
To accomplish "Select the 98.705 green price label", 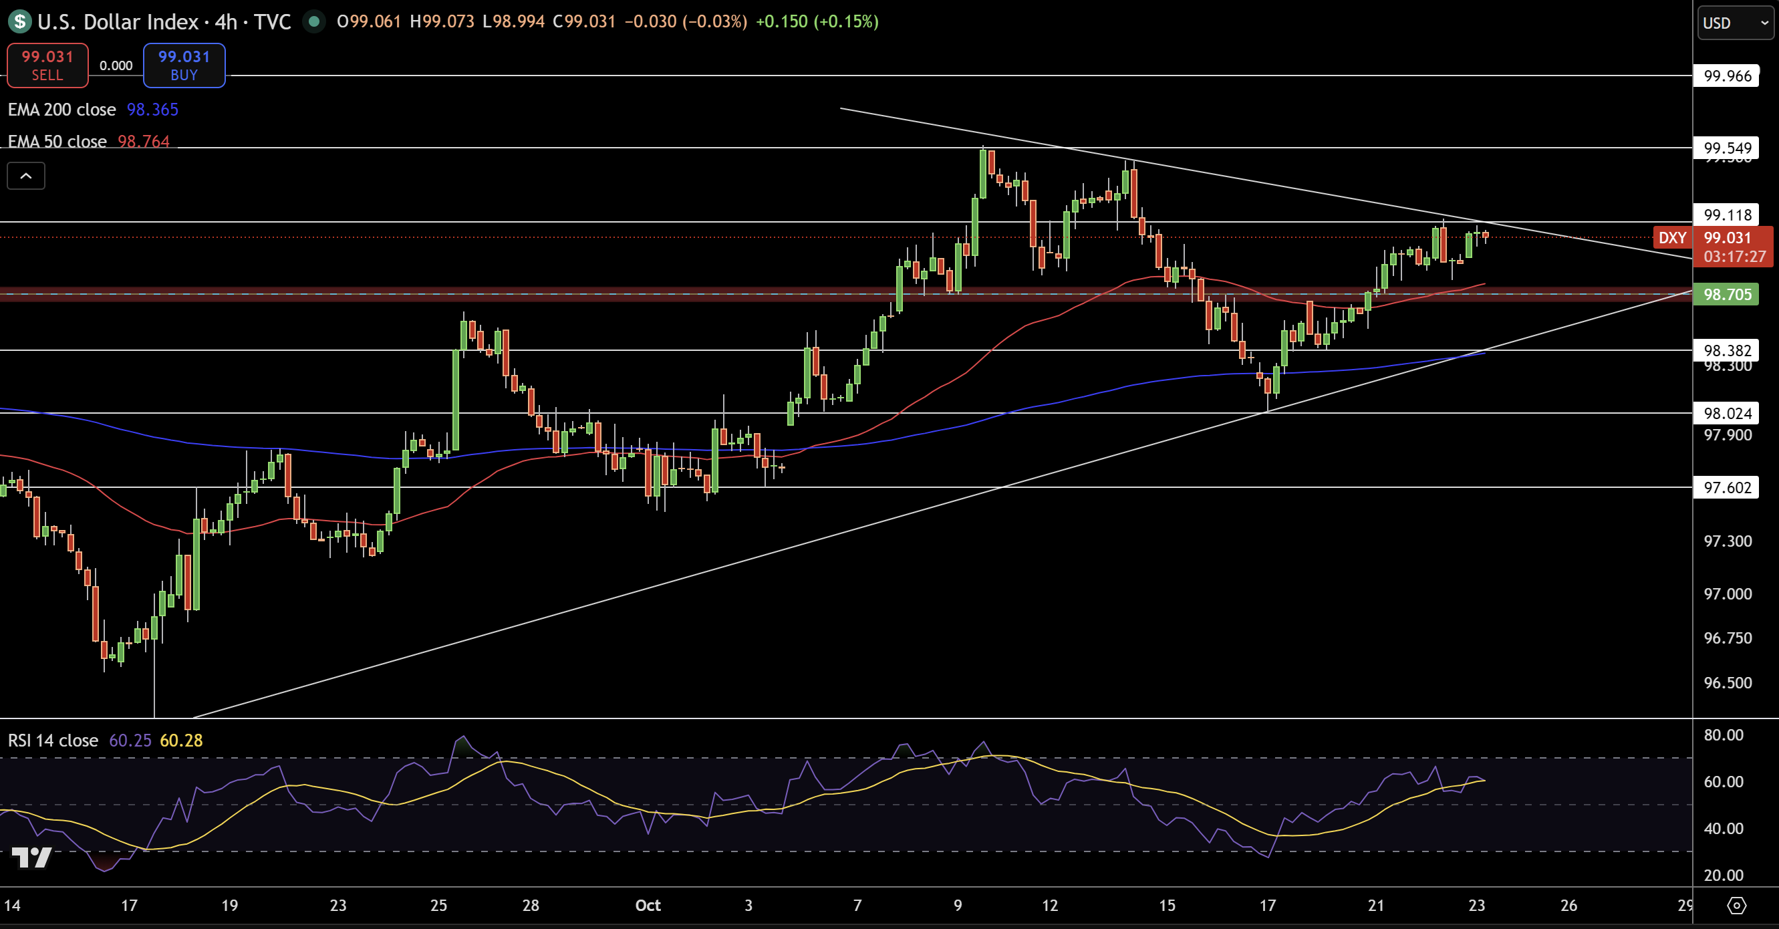I will click(1726, 294).
